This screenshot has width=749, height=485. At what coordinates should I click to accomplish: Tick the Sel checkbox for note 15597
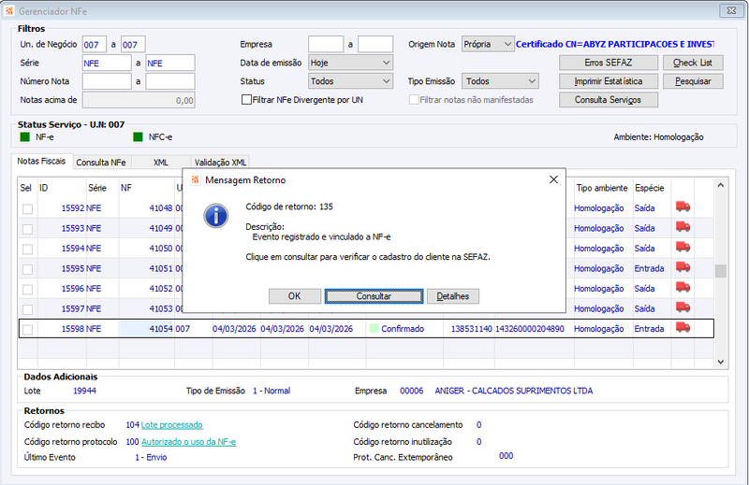(x=28, y=309)
